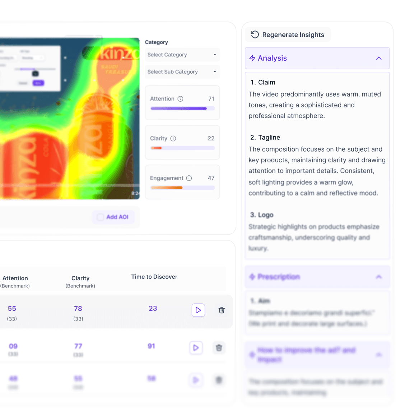
Task: Click the Regenerate Insights button
Action: click(288, 34)
